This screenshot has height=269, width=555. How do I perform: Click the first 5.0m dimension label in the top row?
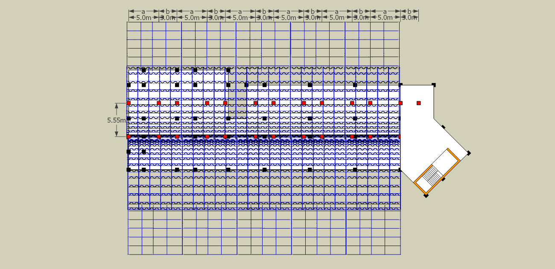(143, 18)
